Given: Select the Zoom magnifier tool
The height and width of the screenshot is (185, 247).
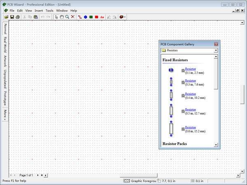Looking at the screenshot, I should click(x=67, y=17).
